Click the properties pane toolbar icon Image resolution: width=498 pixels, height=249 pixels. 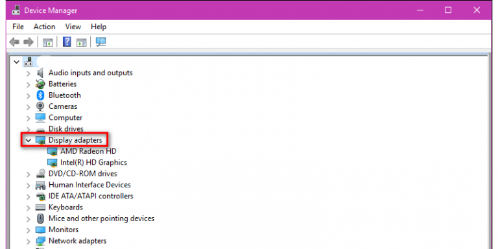(x=81, y=42)
